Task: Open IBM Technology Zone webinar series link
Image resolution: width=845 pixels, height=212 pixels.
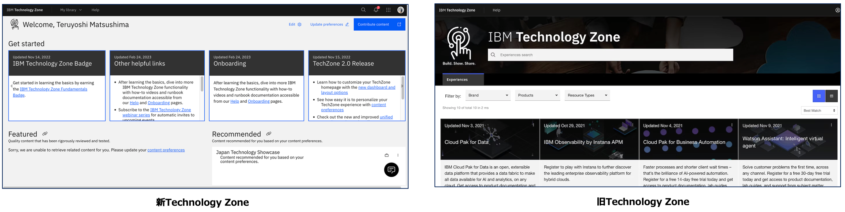Action: pos(157,112)
